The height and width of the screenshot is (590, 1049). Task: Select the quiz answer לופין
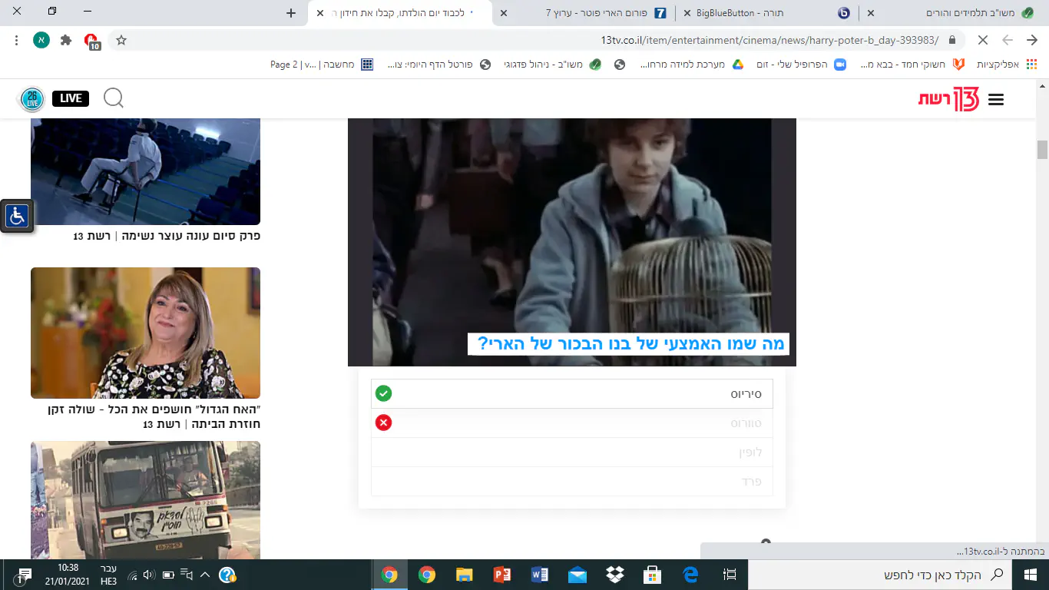(571, 452)
